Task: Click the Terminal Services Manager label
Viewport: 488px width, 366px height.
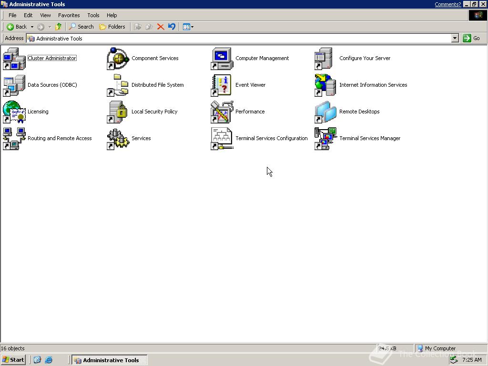Action: coord(370,139)
